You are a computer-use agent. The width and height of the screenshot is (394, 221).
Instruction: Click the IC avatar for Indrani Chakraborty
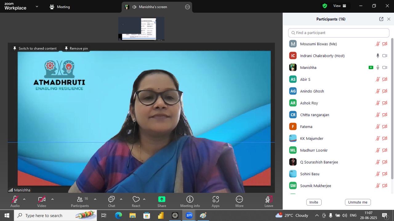click(x=293, y=56)
